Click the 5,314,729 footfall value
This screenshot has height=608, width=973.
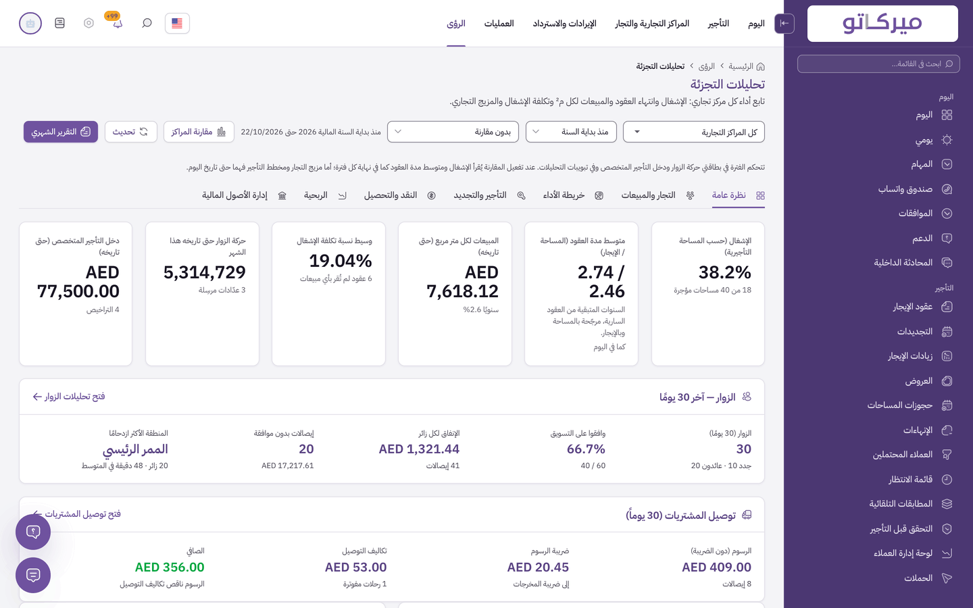pyautogui.click(x=205, y=272)
